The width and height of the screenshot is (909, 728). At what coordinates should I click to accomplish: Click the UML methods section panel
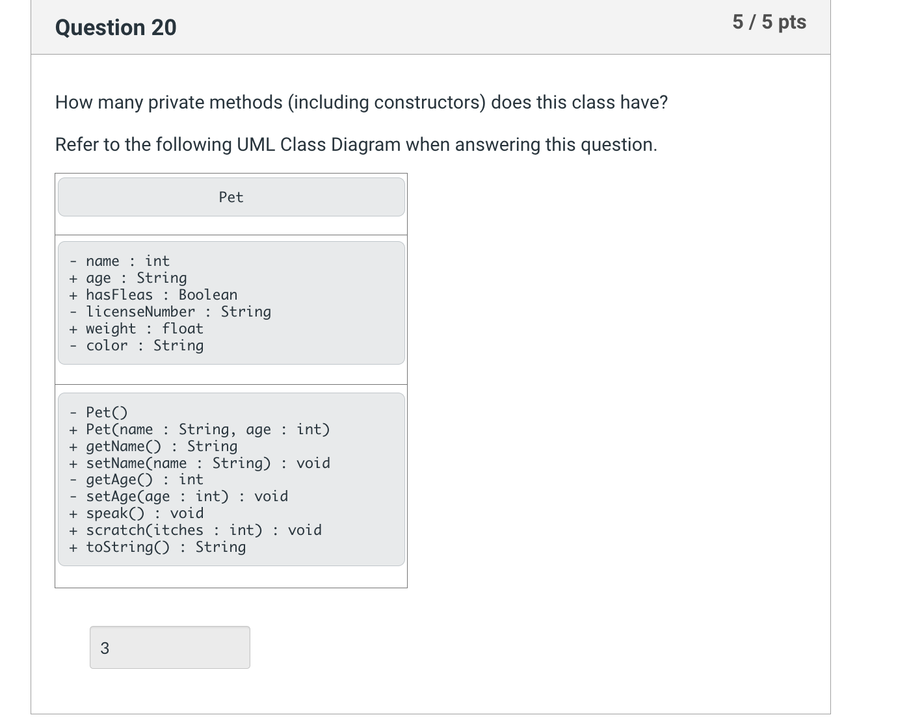pyautogui.click(x=231, y=479)
